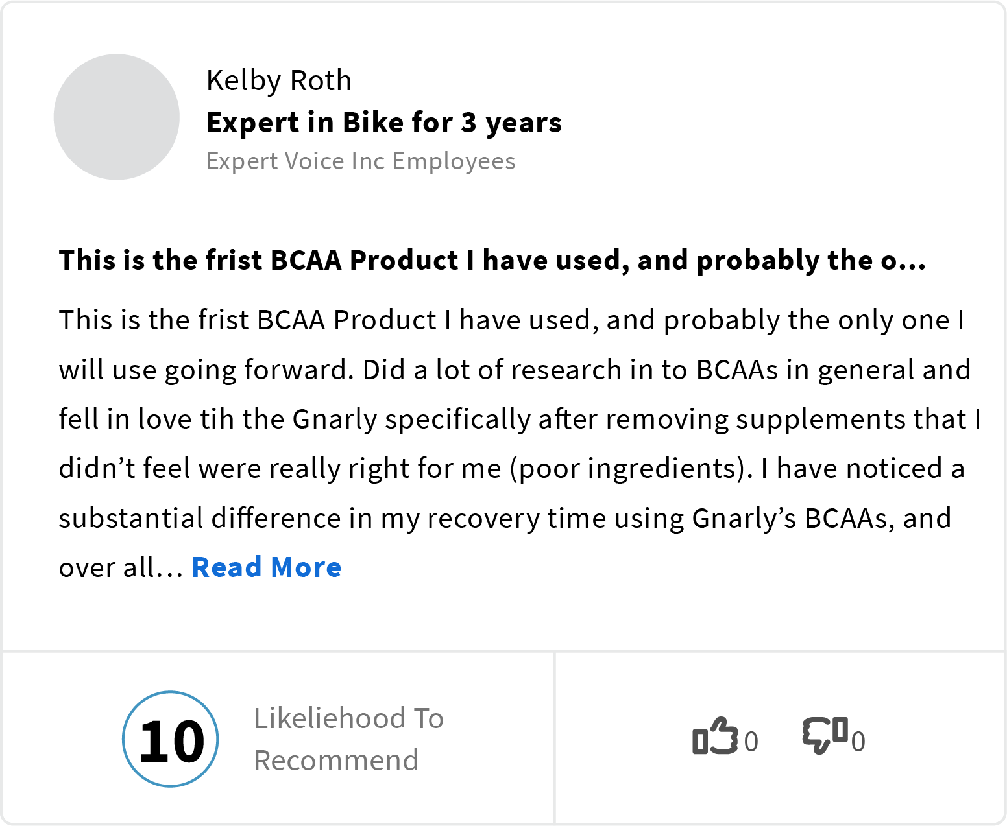Click the word Recommend beside the score
Screen dimensions: 1007x826
coord(336,761)
